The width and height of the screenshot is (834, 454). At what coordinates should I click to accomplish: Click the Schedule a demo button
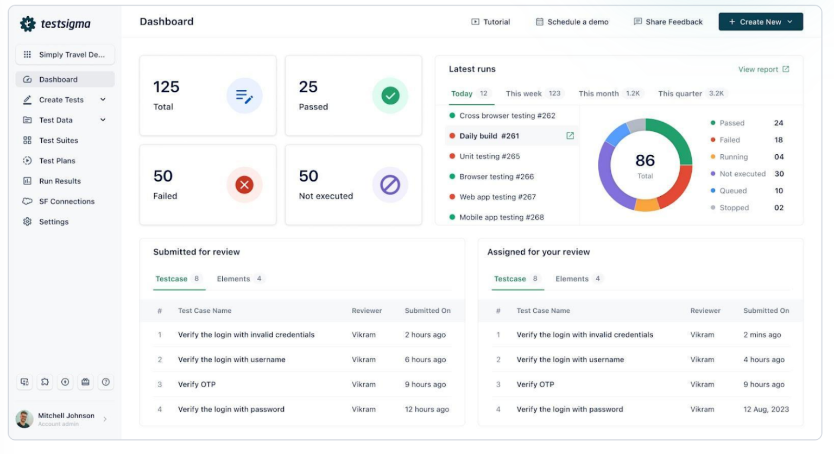click(x=571, y=22)
